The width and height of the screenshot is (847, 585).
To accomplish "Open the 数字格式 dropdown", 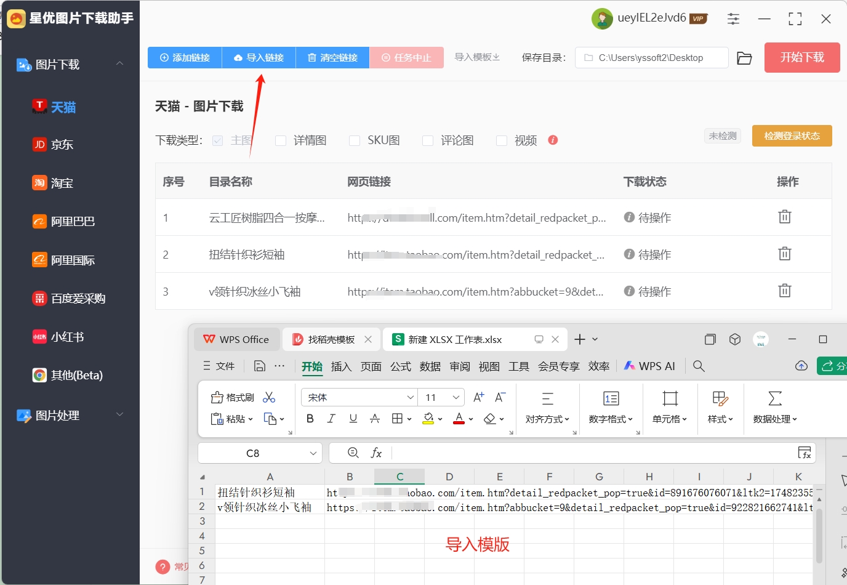I will [x=611, y=408].
